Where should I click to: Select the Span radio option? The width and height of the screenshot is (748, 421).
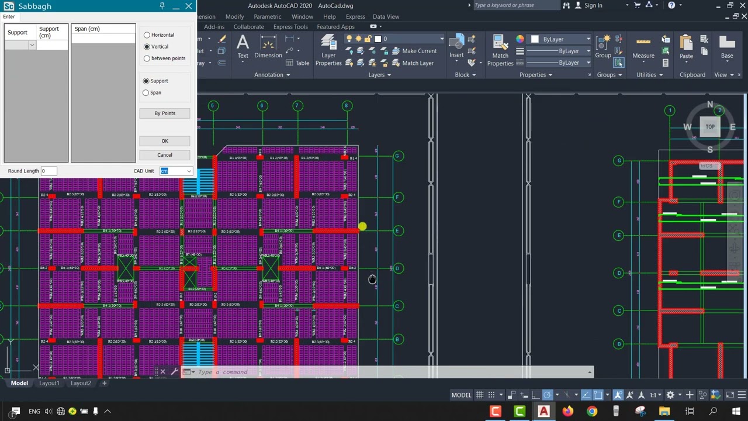click(x=152, y=93)
